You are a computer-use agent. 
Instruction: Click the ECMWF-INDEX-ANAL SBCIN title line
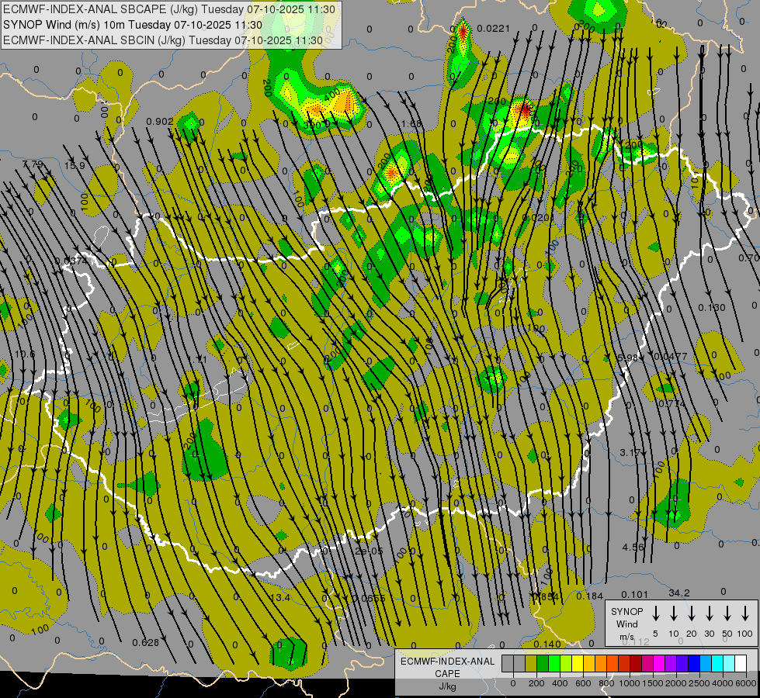[x=163, y=39]
